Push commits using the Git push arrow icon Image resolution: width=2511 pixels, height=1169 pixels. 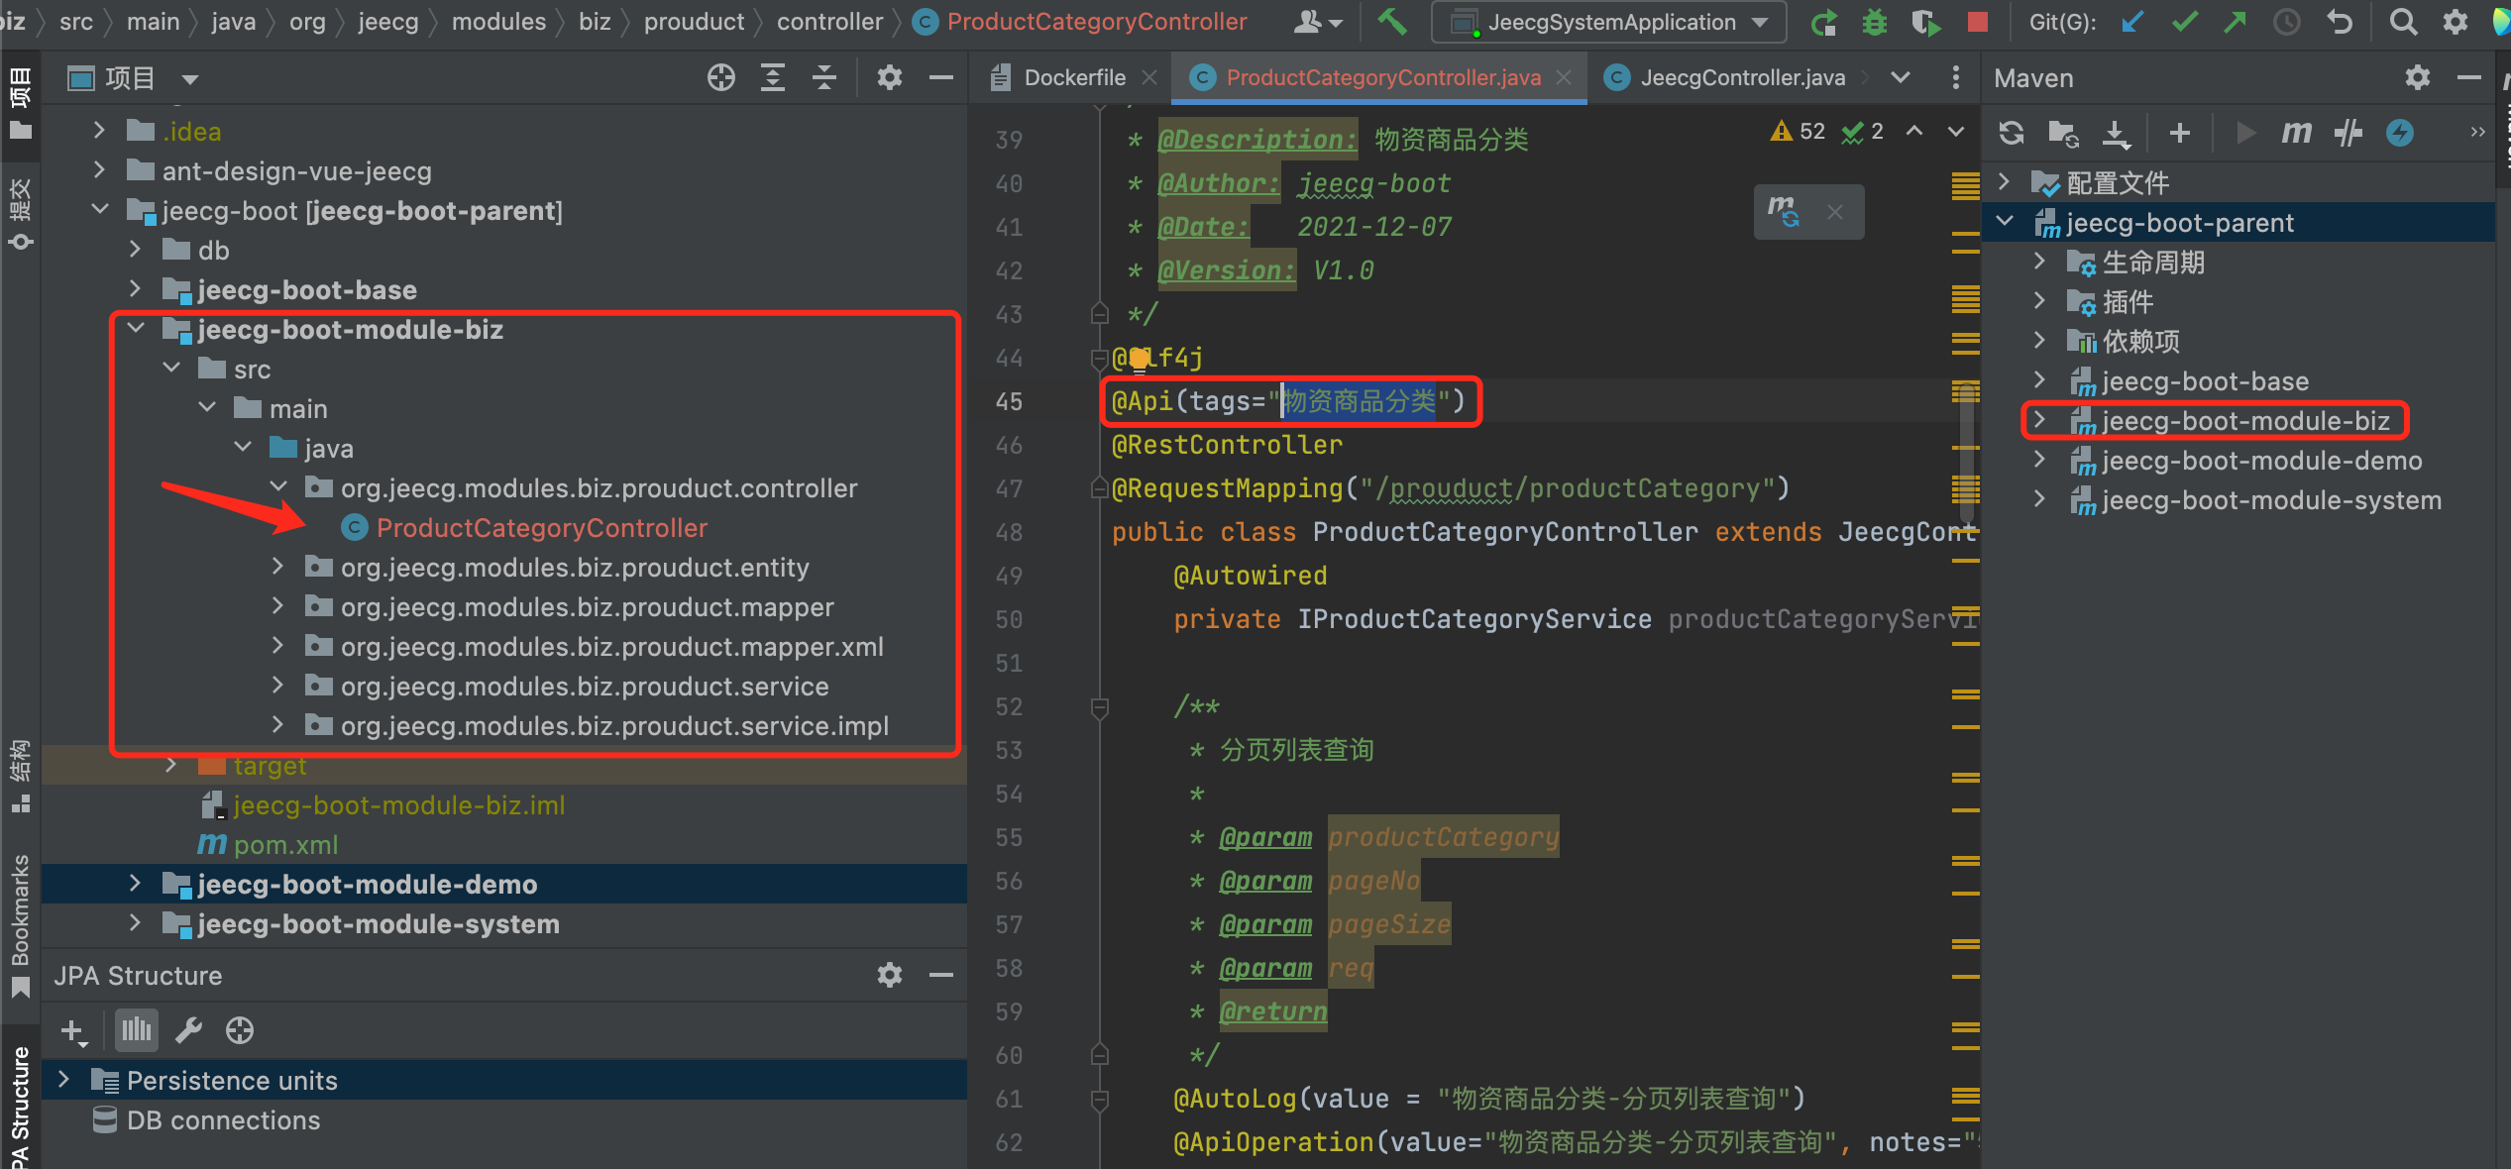tap(2236, 22)
